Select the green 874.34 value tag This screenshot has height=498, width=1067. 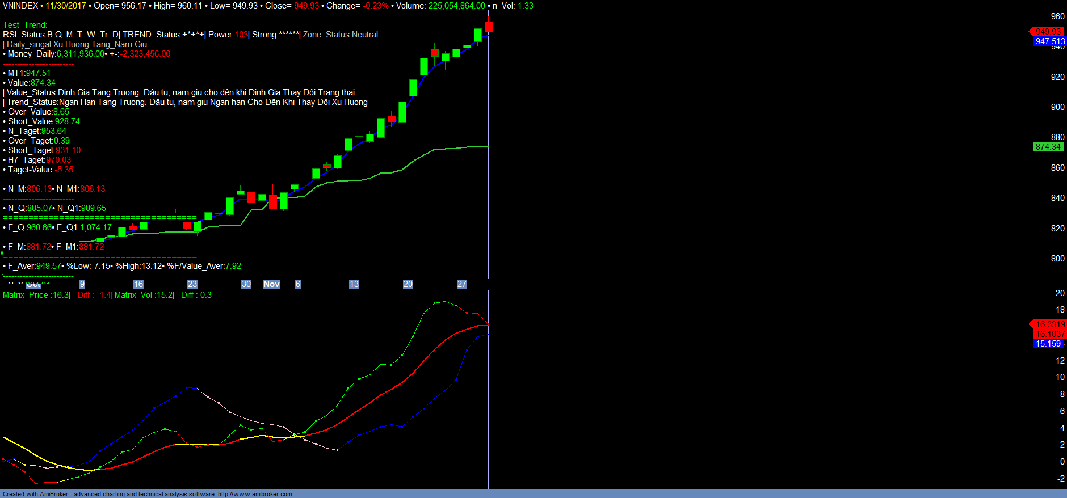click(x=1047, y=147)
